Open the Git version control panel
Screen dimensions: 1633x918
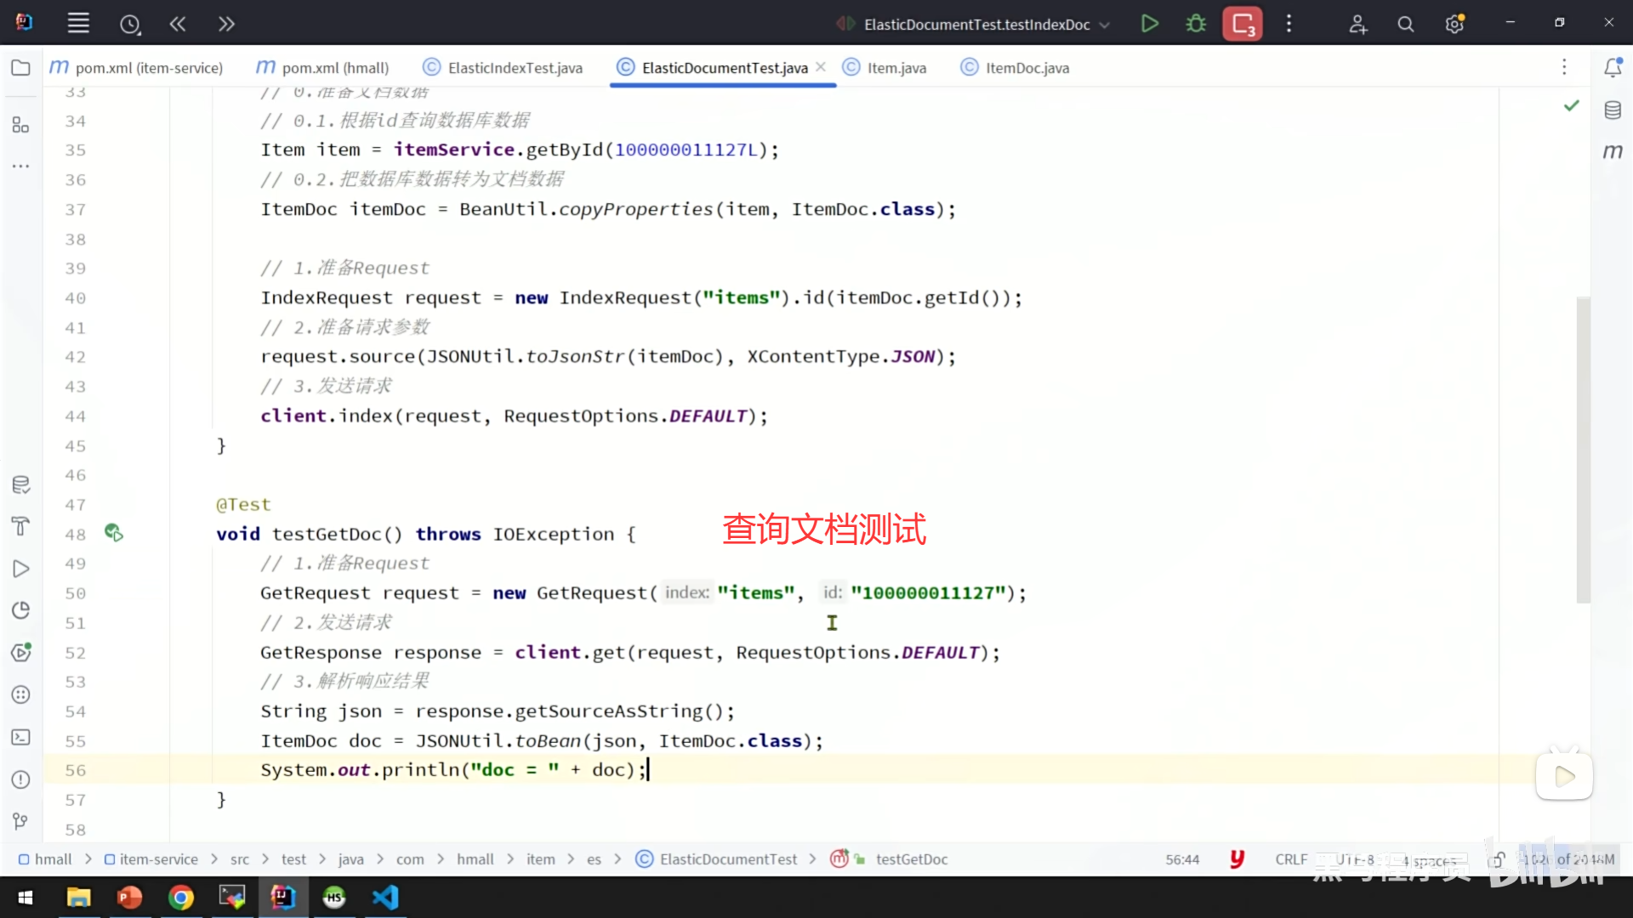(21, 821)
